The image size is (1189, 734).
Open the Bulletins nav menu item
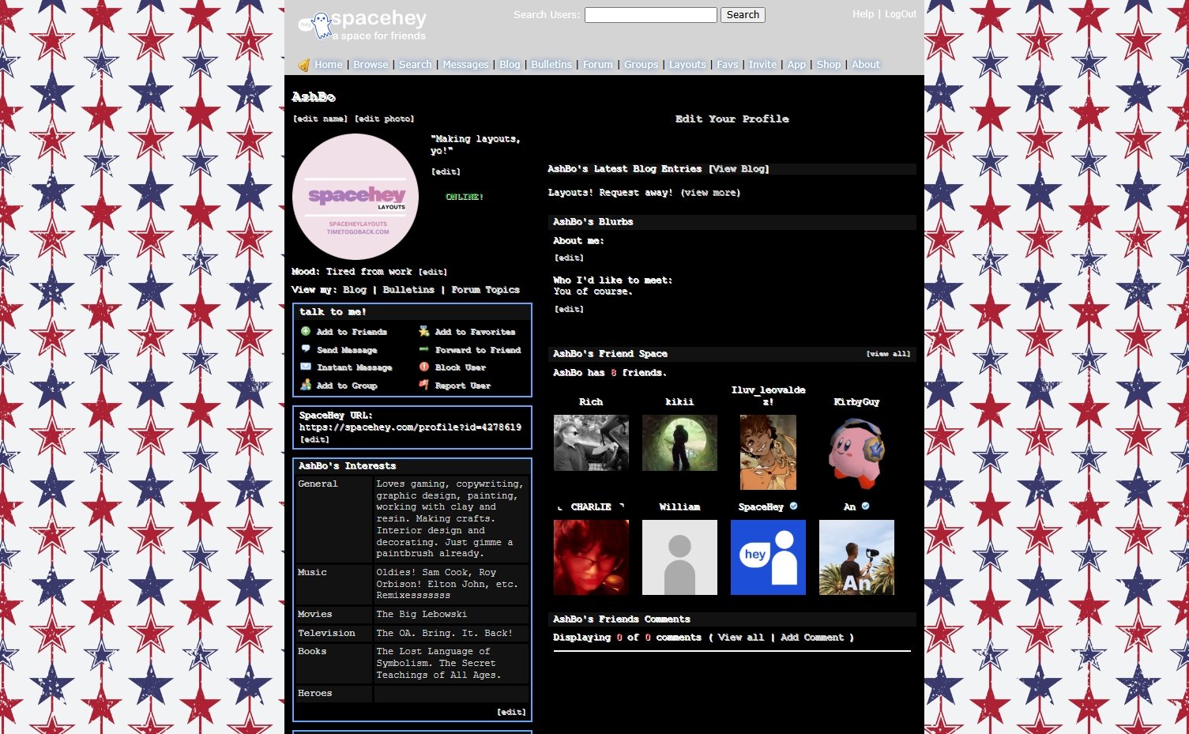click(551, 65)
